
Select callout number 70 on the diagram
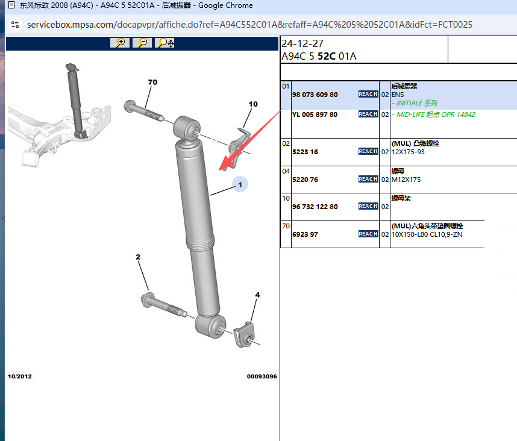click(152, 82)
